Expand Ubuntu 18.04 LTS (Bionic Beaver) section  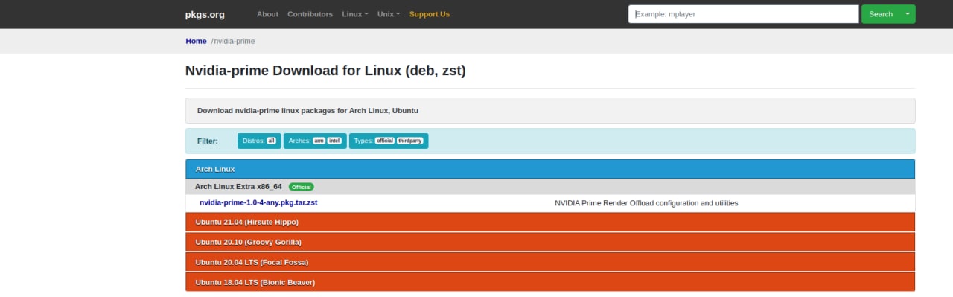[x=550, y=282]
